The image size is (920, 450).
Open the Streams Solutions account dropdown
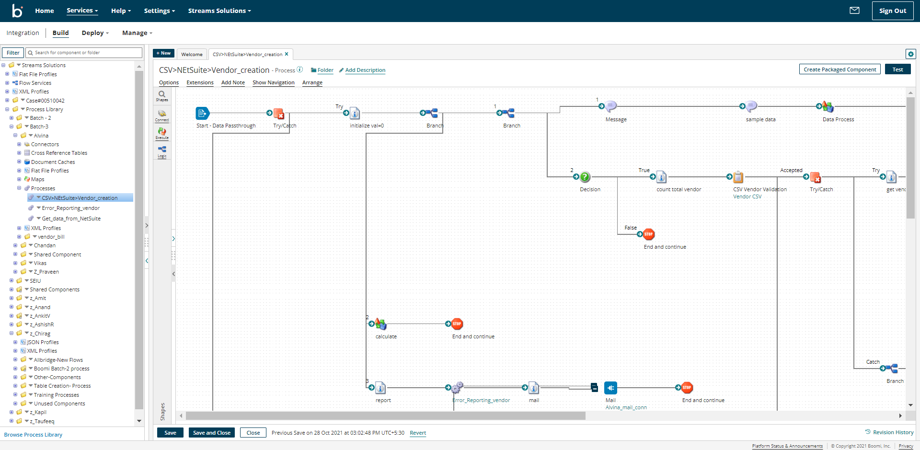[x=219, y=11]
